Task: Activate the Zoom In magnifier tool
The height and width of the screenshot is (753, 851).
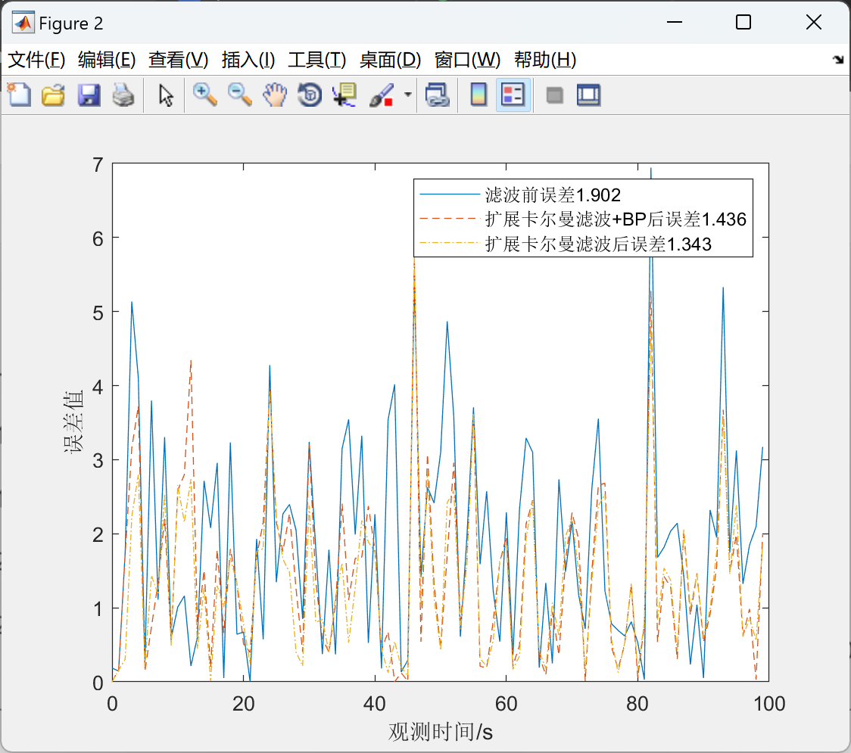Action: click(205, 95)
